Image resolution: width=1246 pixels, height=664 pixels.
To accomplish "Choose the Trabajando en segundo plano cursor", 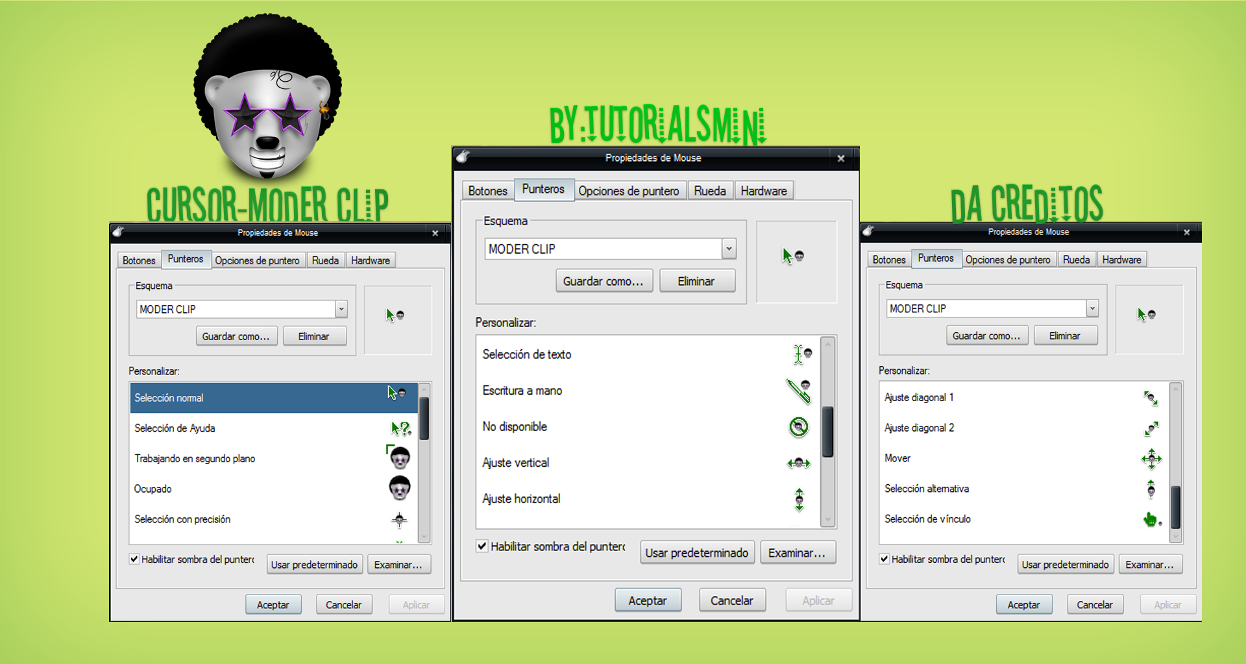I will [398, 457].
